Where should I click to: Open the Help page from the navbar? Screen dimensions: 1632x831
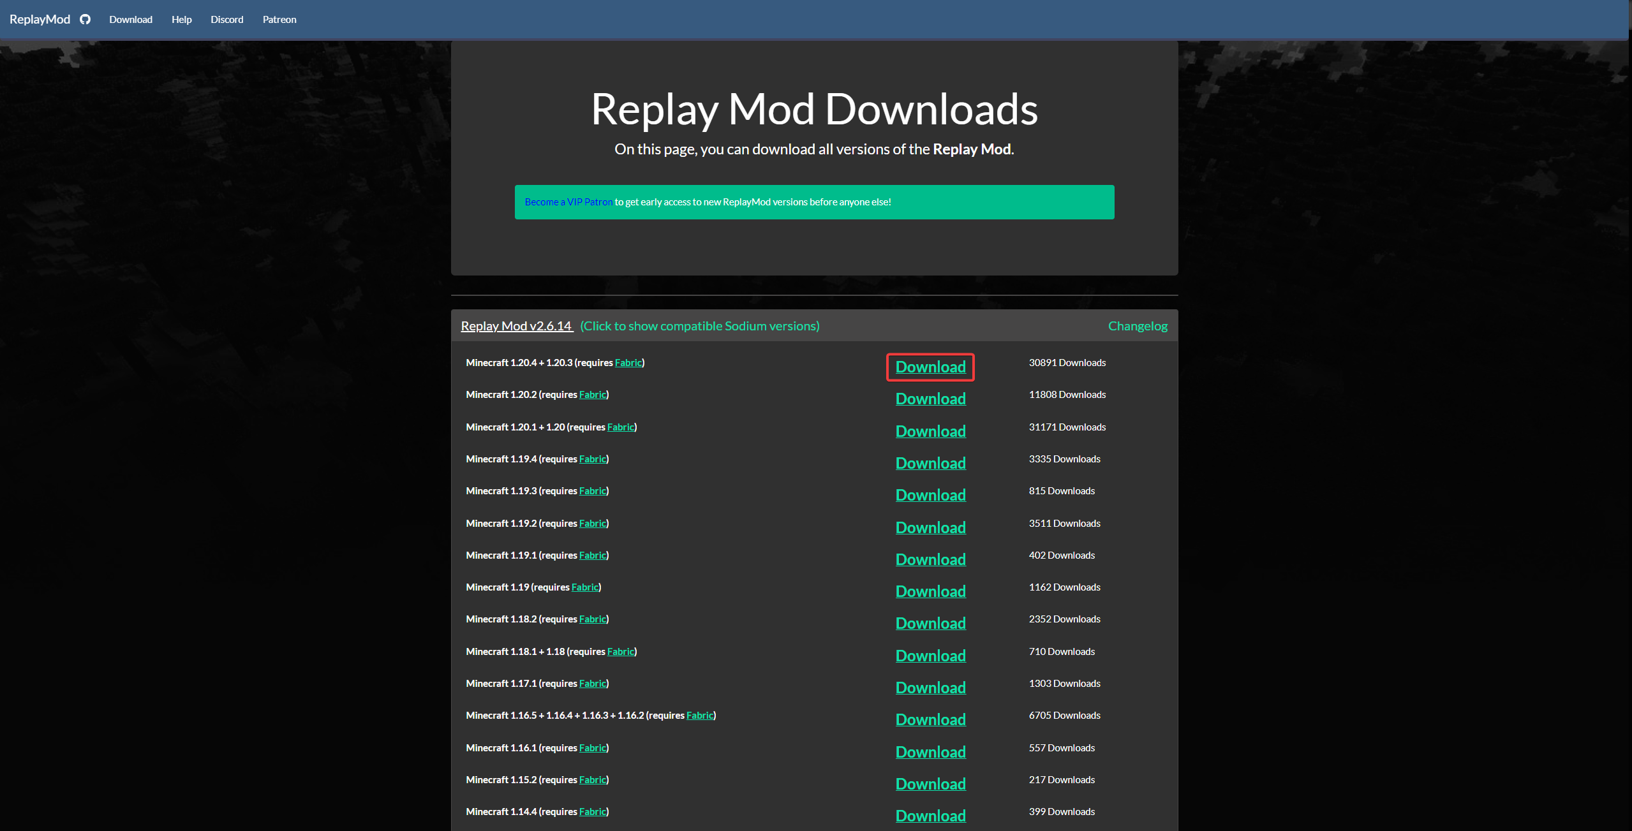[x=182, y=20]
